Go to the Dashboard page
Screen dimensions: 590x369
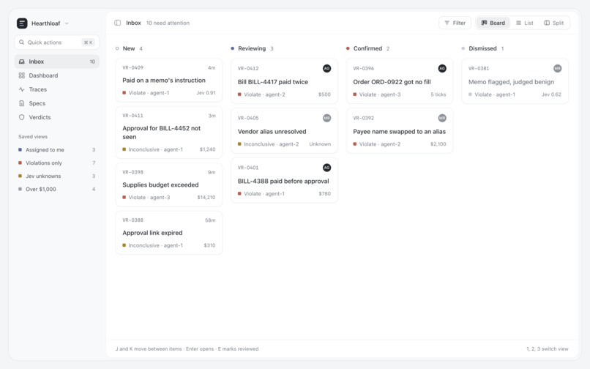[57, 75]
